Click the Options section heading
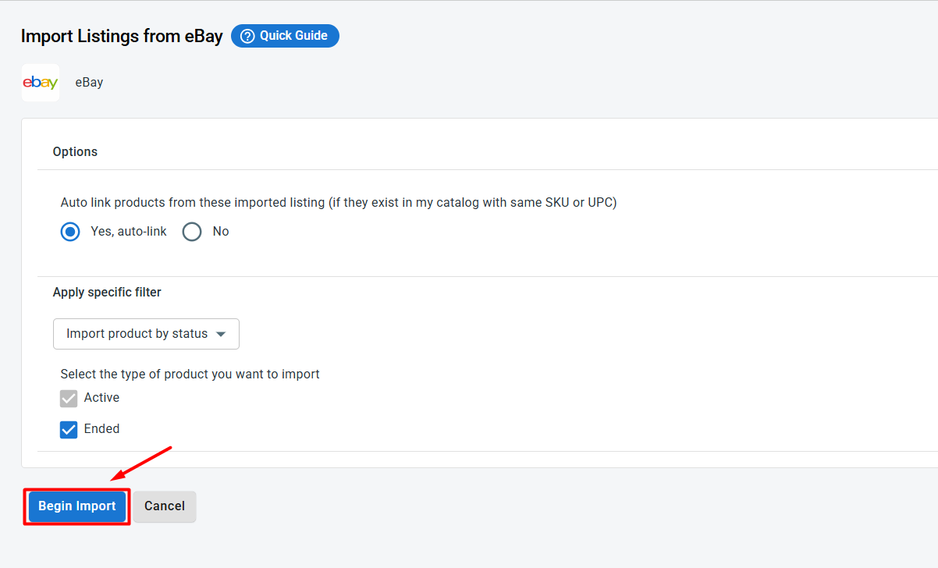The width and height of the screenshot is (938, 568). tap(75, 152)
